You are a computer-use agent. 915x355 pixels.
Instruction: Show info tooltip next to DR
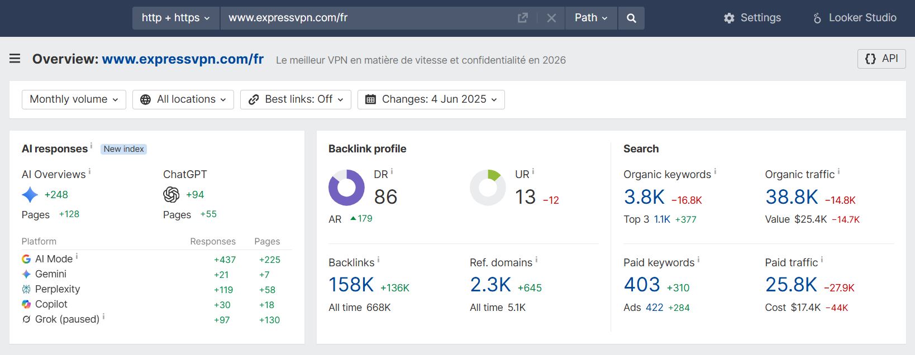click(x=392, y=171)
